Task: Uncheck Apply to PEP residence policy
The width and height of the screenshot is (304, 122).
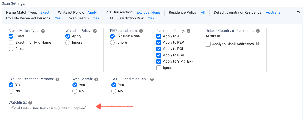Action: click(159, 43)
